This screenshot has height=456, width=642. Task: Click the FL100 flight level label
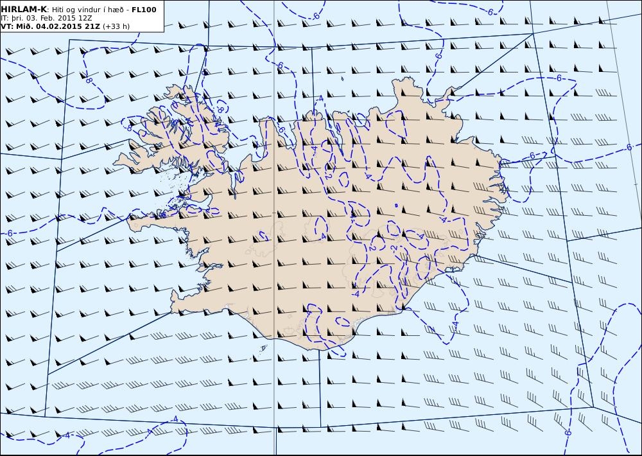tap(144, 10)
